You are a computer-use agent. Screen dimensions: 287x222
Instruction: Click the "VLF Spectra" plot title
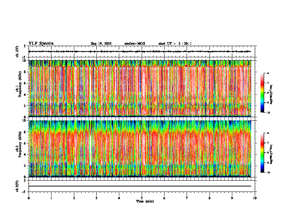41,44
